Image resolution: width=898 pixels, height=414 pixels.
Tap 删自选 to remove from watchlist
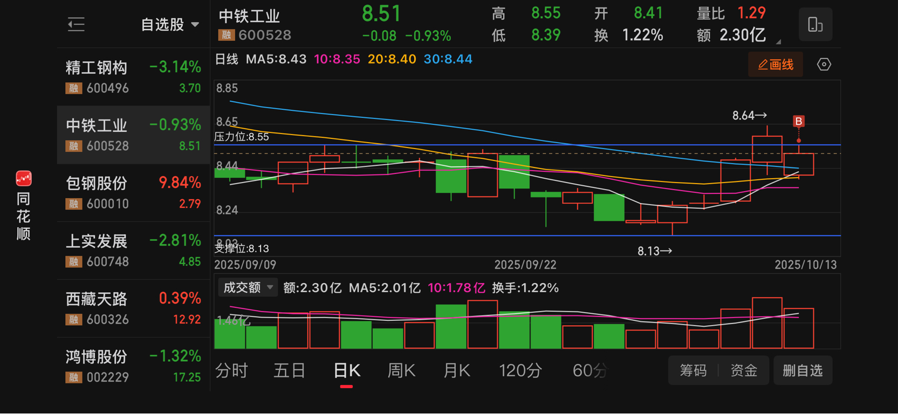[x=803, y=370]
